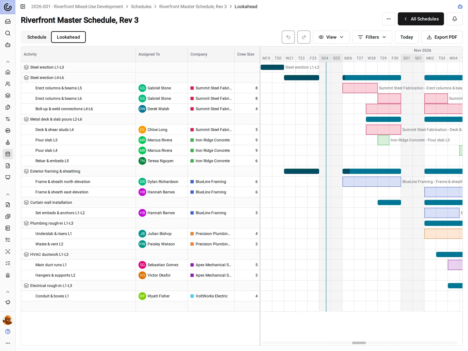The width and height of the screenshot is (468, 351).
Task: Open the assistant robot icon at top right
Action: click(460, 6)
